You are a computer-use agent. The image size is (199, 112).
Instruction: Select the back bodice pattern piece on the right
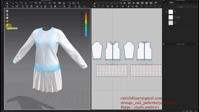(144, 51)
